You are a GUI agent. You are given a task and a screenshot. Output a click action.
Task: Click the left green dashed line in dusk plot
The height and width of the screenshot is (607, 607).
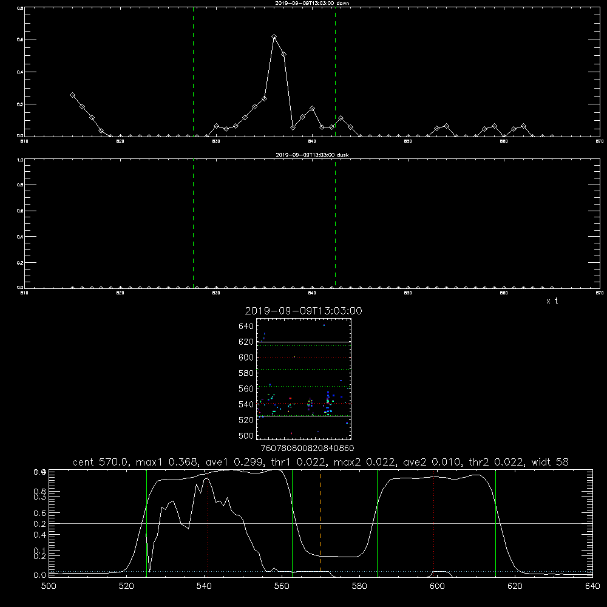click(x=193, y=225)
